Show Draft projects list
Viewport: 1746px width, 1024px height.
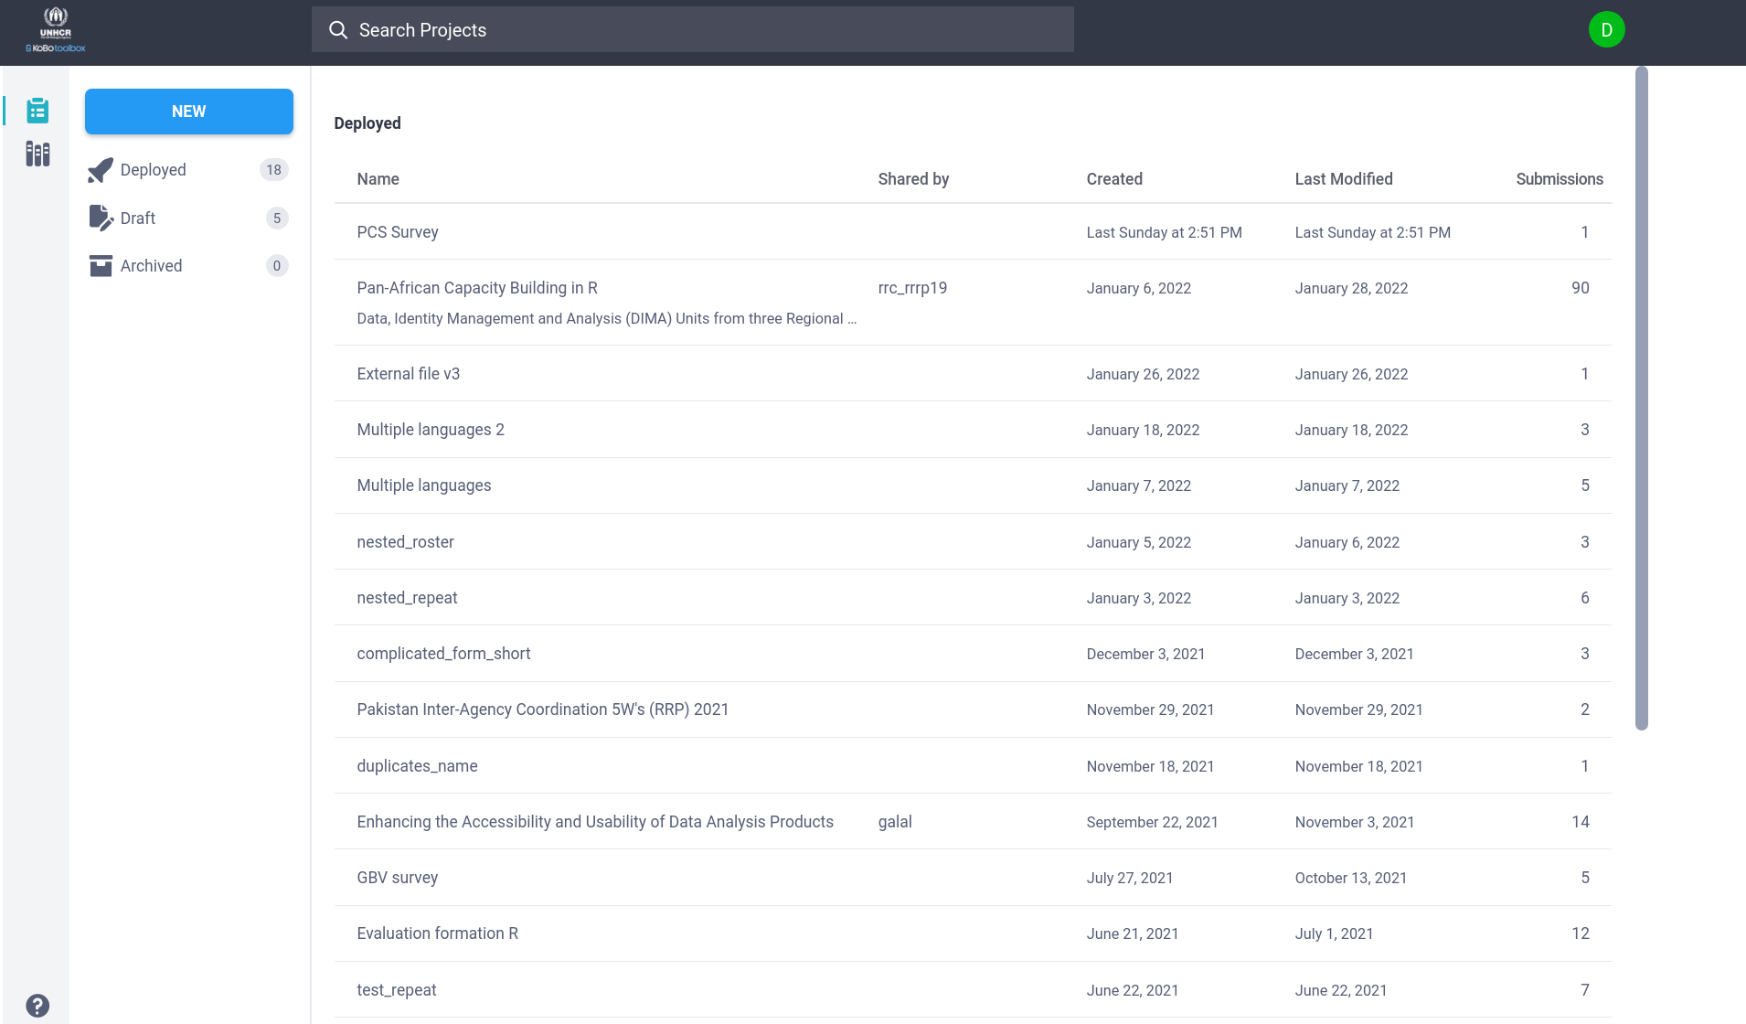coord(138,219)
